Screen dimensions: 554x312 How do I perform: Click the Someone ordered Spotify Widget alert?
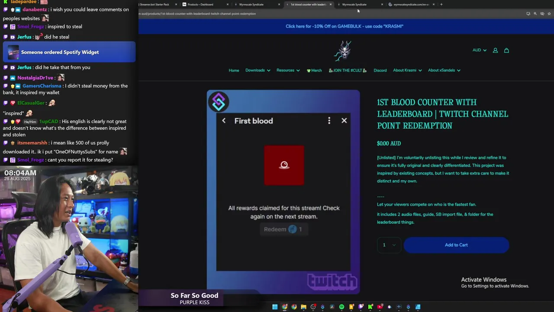coord(69,52)
